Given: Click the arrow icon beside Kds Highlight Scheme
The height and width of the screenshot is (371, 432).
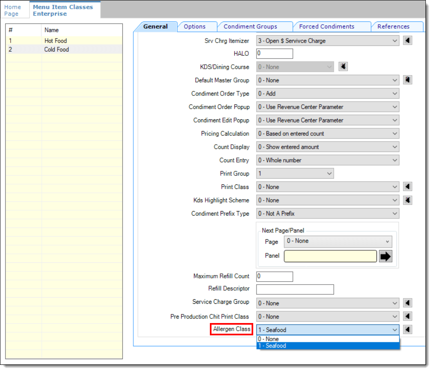Looking at the screenshot, I should tap(407, 200).
